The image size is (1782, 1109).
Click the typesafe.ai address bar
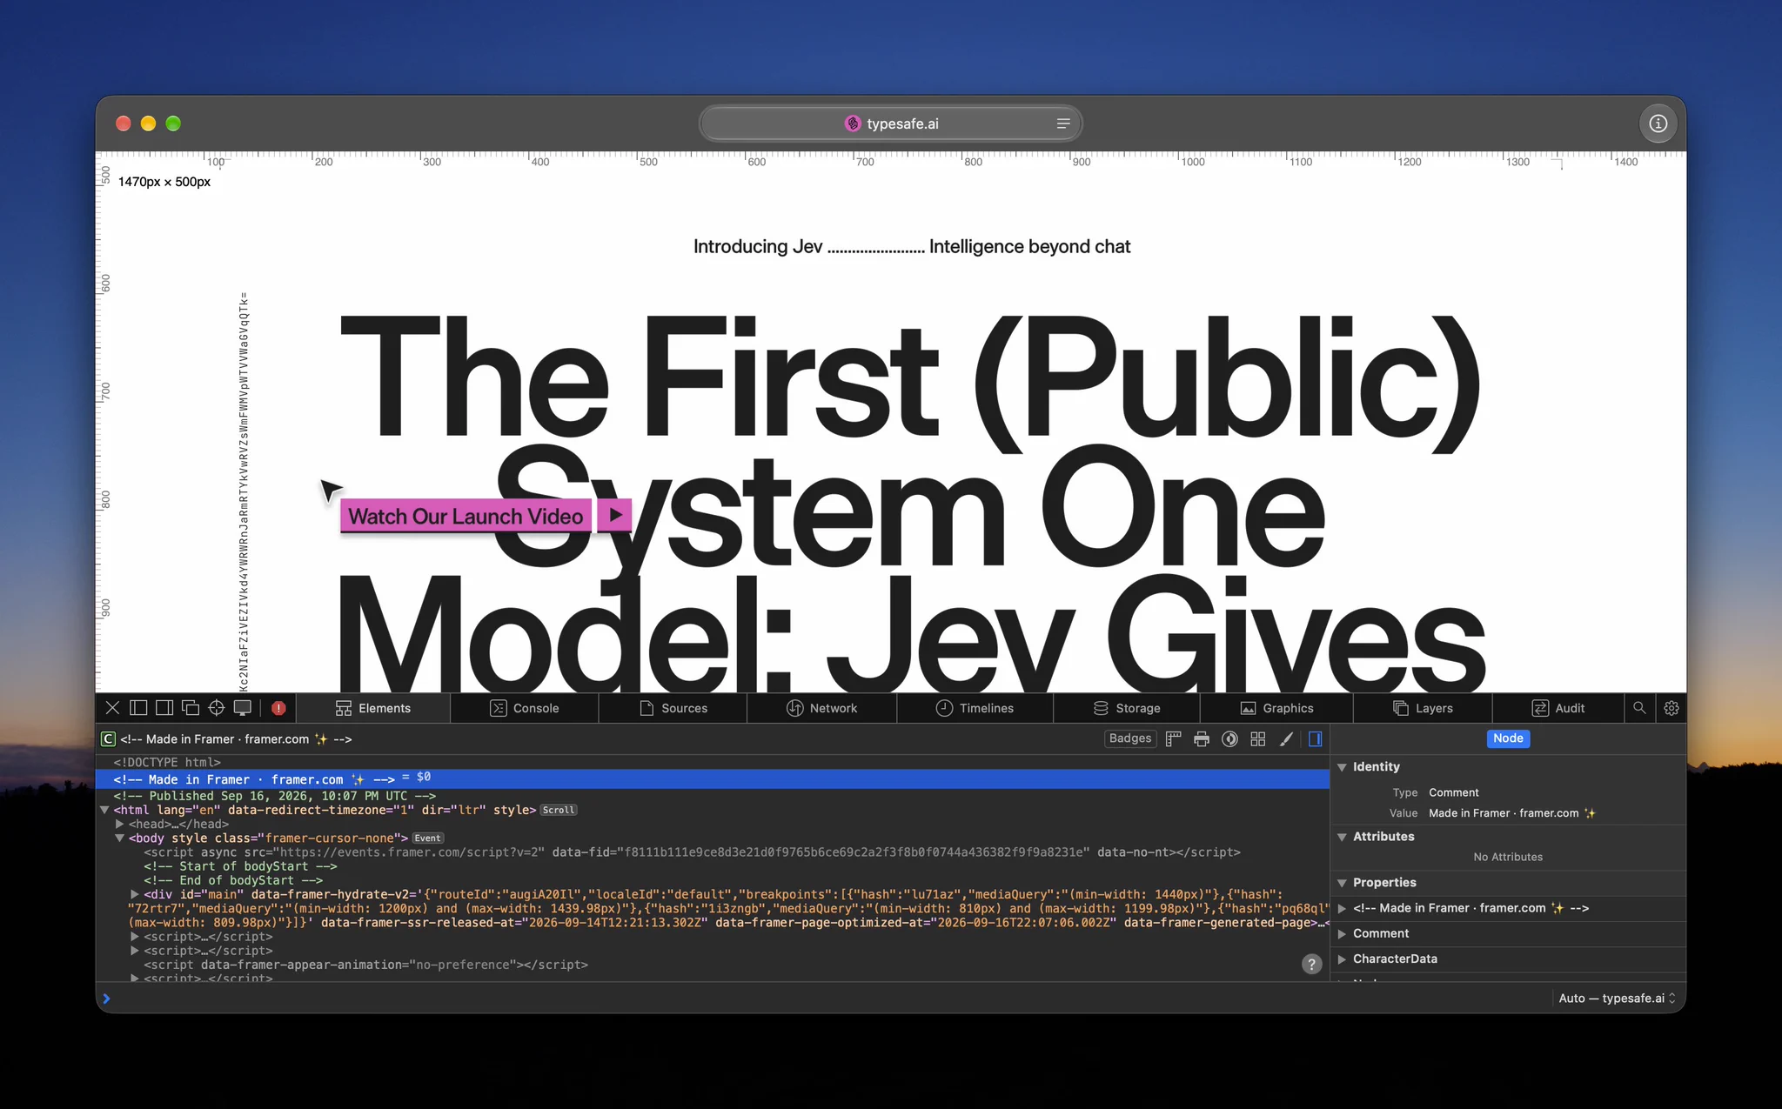[x=891, y=124]
